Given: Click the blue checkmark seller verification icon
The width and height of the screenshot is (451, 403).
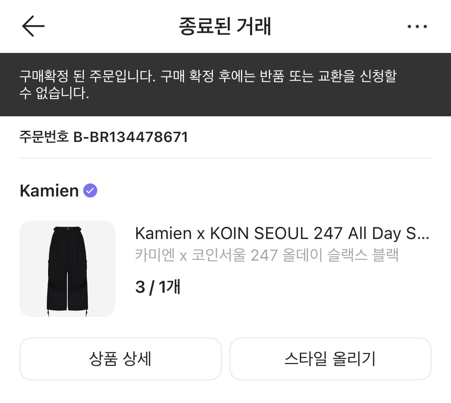Looking at the screenshot, I should coord(90,190).
